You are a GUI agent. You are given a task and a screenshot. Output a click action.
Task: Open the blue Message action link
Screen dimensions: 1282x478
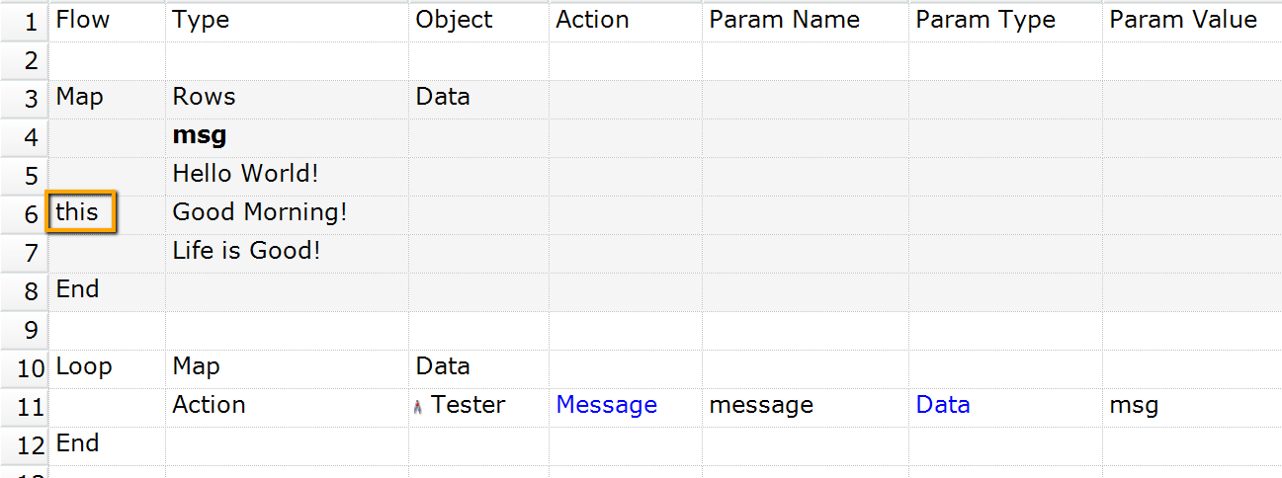click(x=606, y=405)
